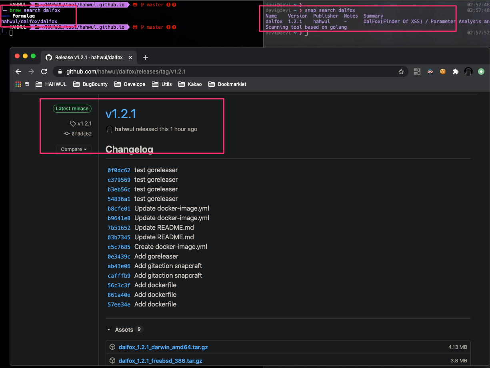Viewport: 490px width, 368px height.
Task: Open the BugBounty bookmarks folder
Action: click(x=90, y=84)
